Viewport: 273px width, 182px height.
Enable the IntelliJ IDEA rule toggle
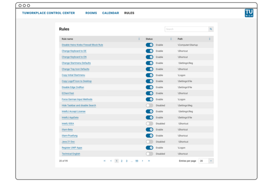point(150,123)
